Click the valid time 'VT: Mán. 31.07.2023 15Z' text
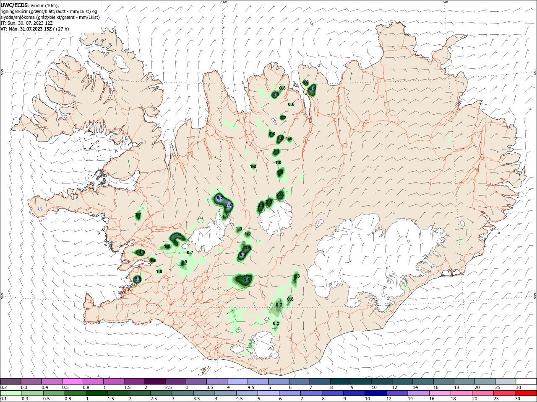Viewport: 537px width, 402px height. (26, 29)
